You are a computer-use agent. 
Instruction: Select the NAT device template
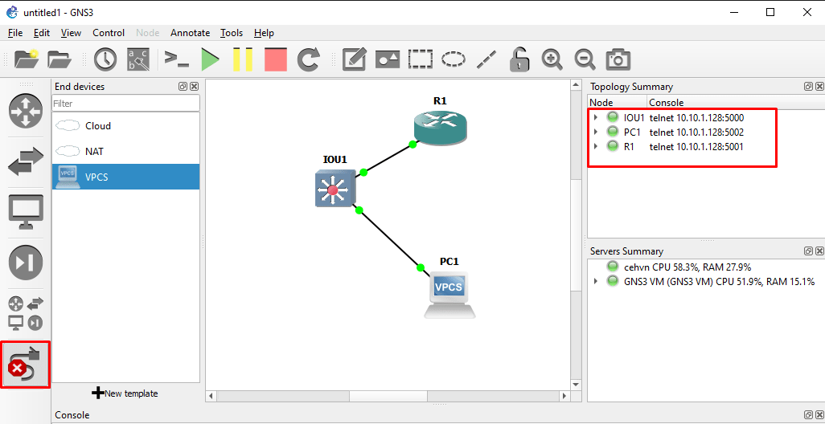point(125,151)
